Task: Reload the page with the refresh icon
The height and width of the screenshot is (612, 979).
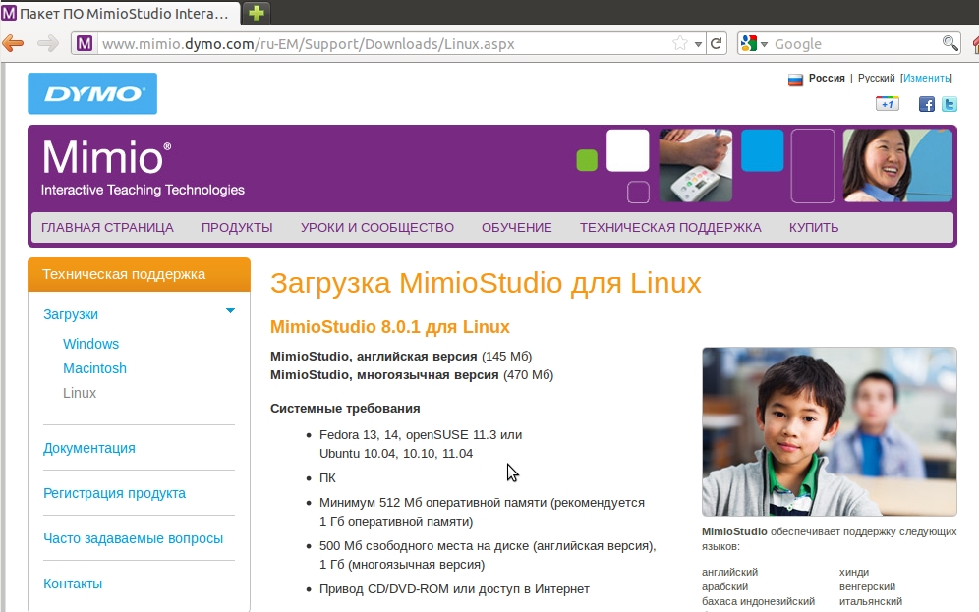Action: 717,43
